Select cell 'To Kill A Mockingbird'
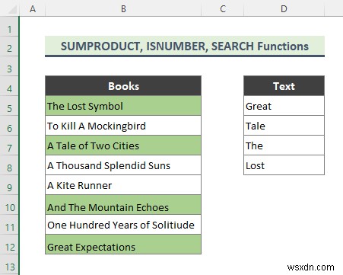 click(x=123, y=126)
